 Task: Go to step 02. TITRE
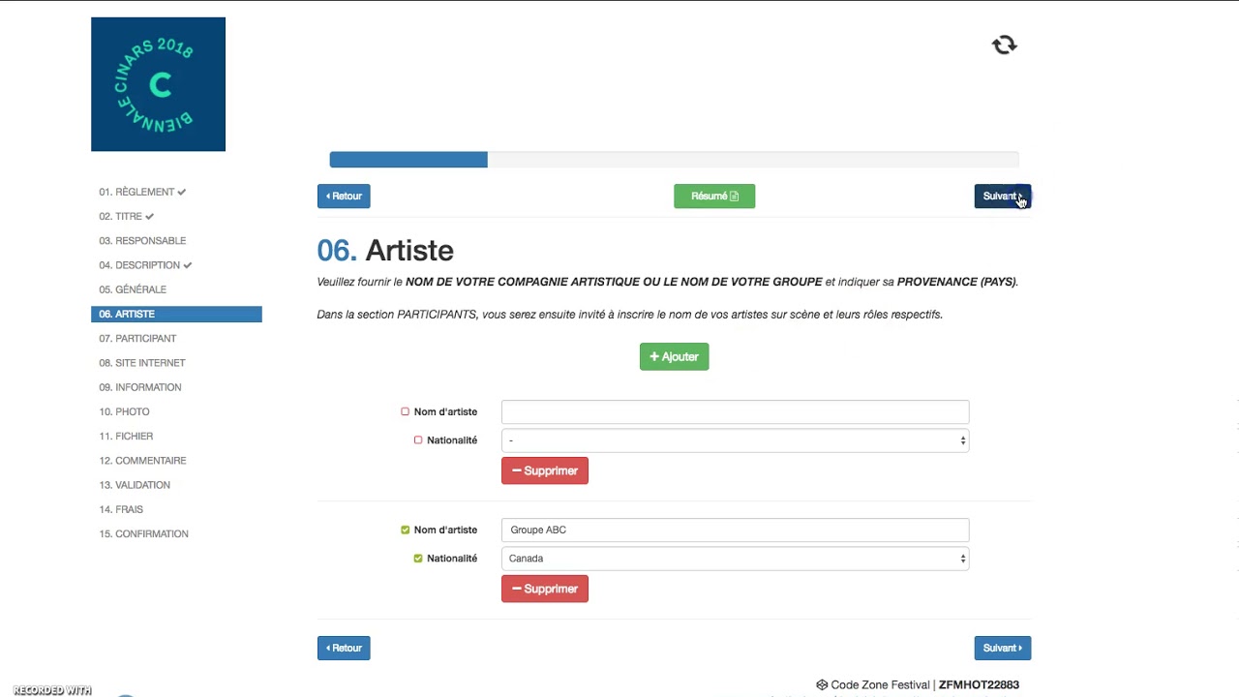pyautogui.click(x=126, y=216)
